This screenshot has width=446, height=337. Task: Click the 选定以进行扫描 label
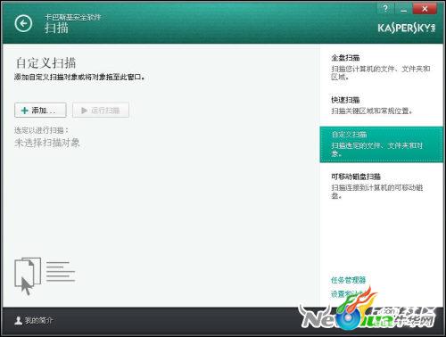click(x=41, y=130)
